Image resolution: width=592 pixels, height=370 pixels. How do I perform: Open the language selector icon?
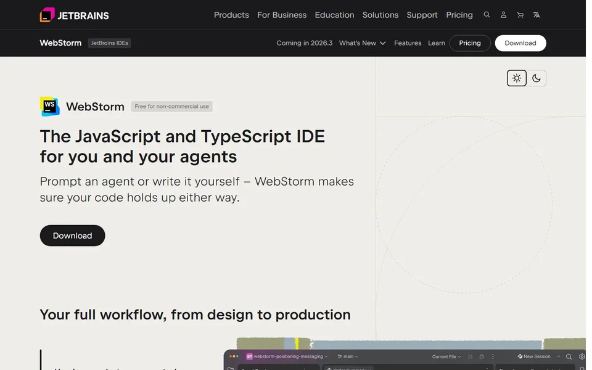tap(536, 15)
